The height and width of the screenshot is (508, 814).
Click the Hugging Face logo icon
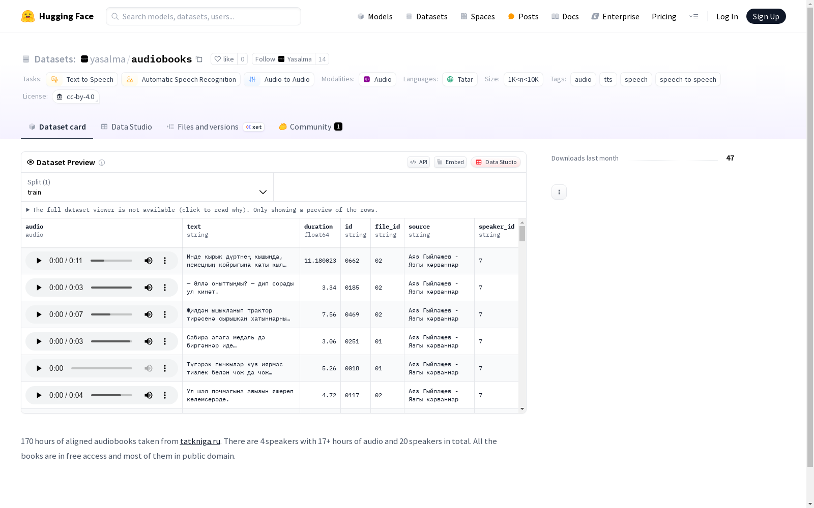coord(28,16)
